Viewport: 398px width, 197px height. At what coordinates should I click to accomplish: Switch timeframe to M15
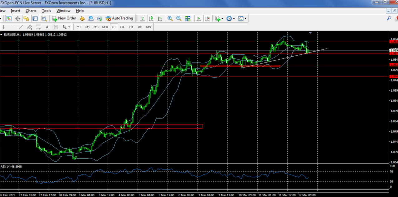pyautogui.click(x=96, y=27)
